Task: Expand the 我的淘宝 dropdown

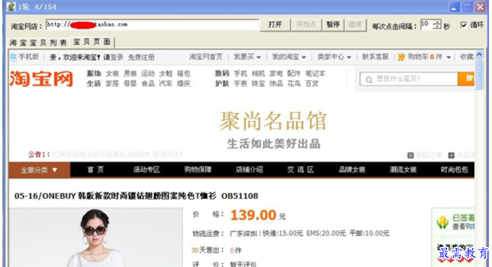Action: (304, 58)
